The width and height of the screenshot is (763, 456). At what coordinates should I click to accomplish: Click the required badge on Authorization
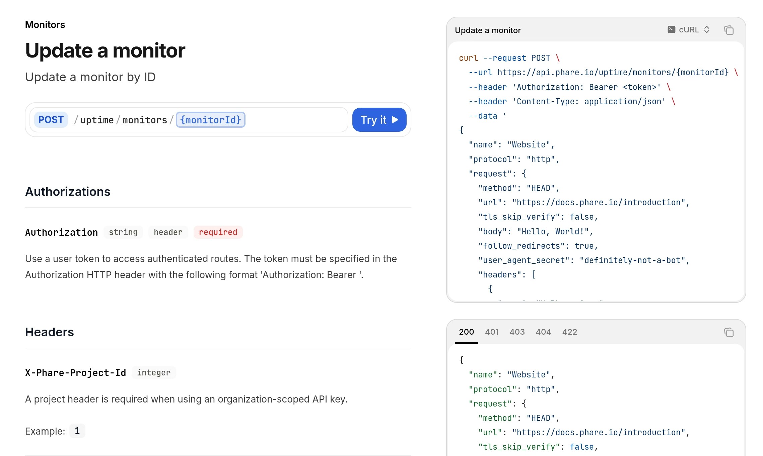tap(218, 232)
